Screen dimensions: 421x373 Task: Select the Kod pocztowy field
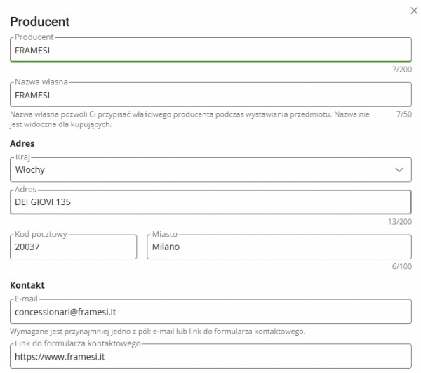click(x=74, y=247)
